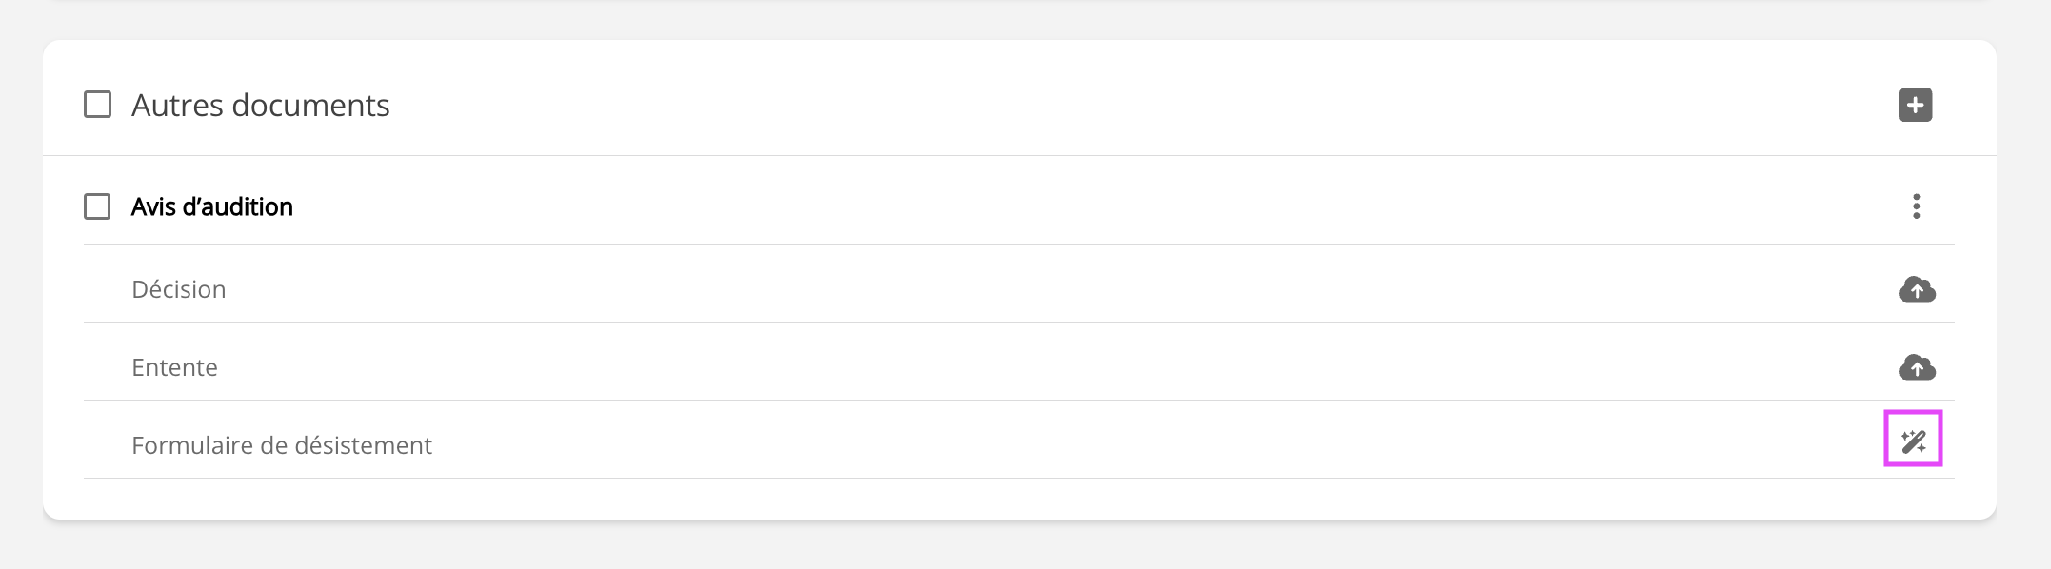Select the Décision row label
The image size is (2051, 569).
(x=178, y=289)
